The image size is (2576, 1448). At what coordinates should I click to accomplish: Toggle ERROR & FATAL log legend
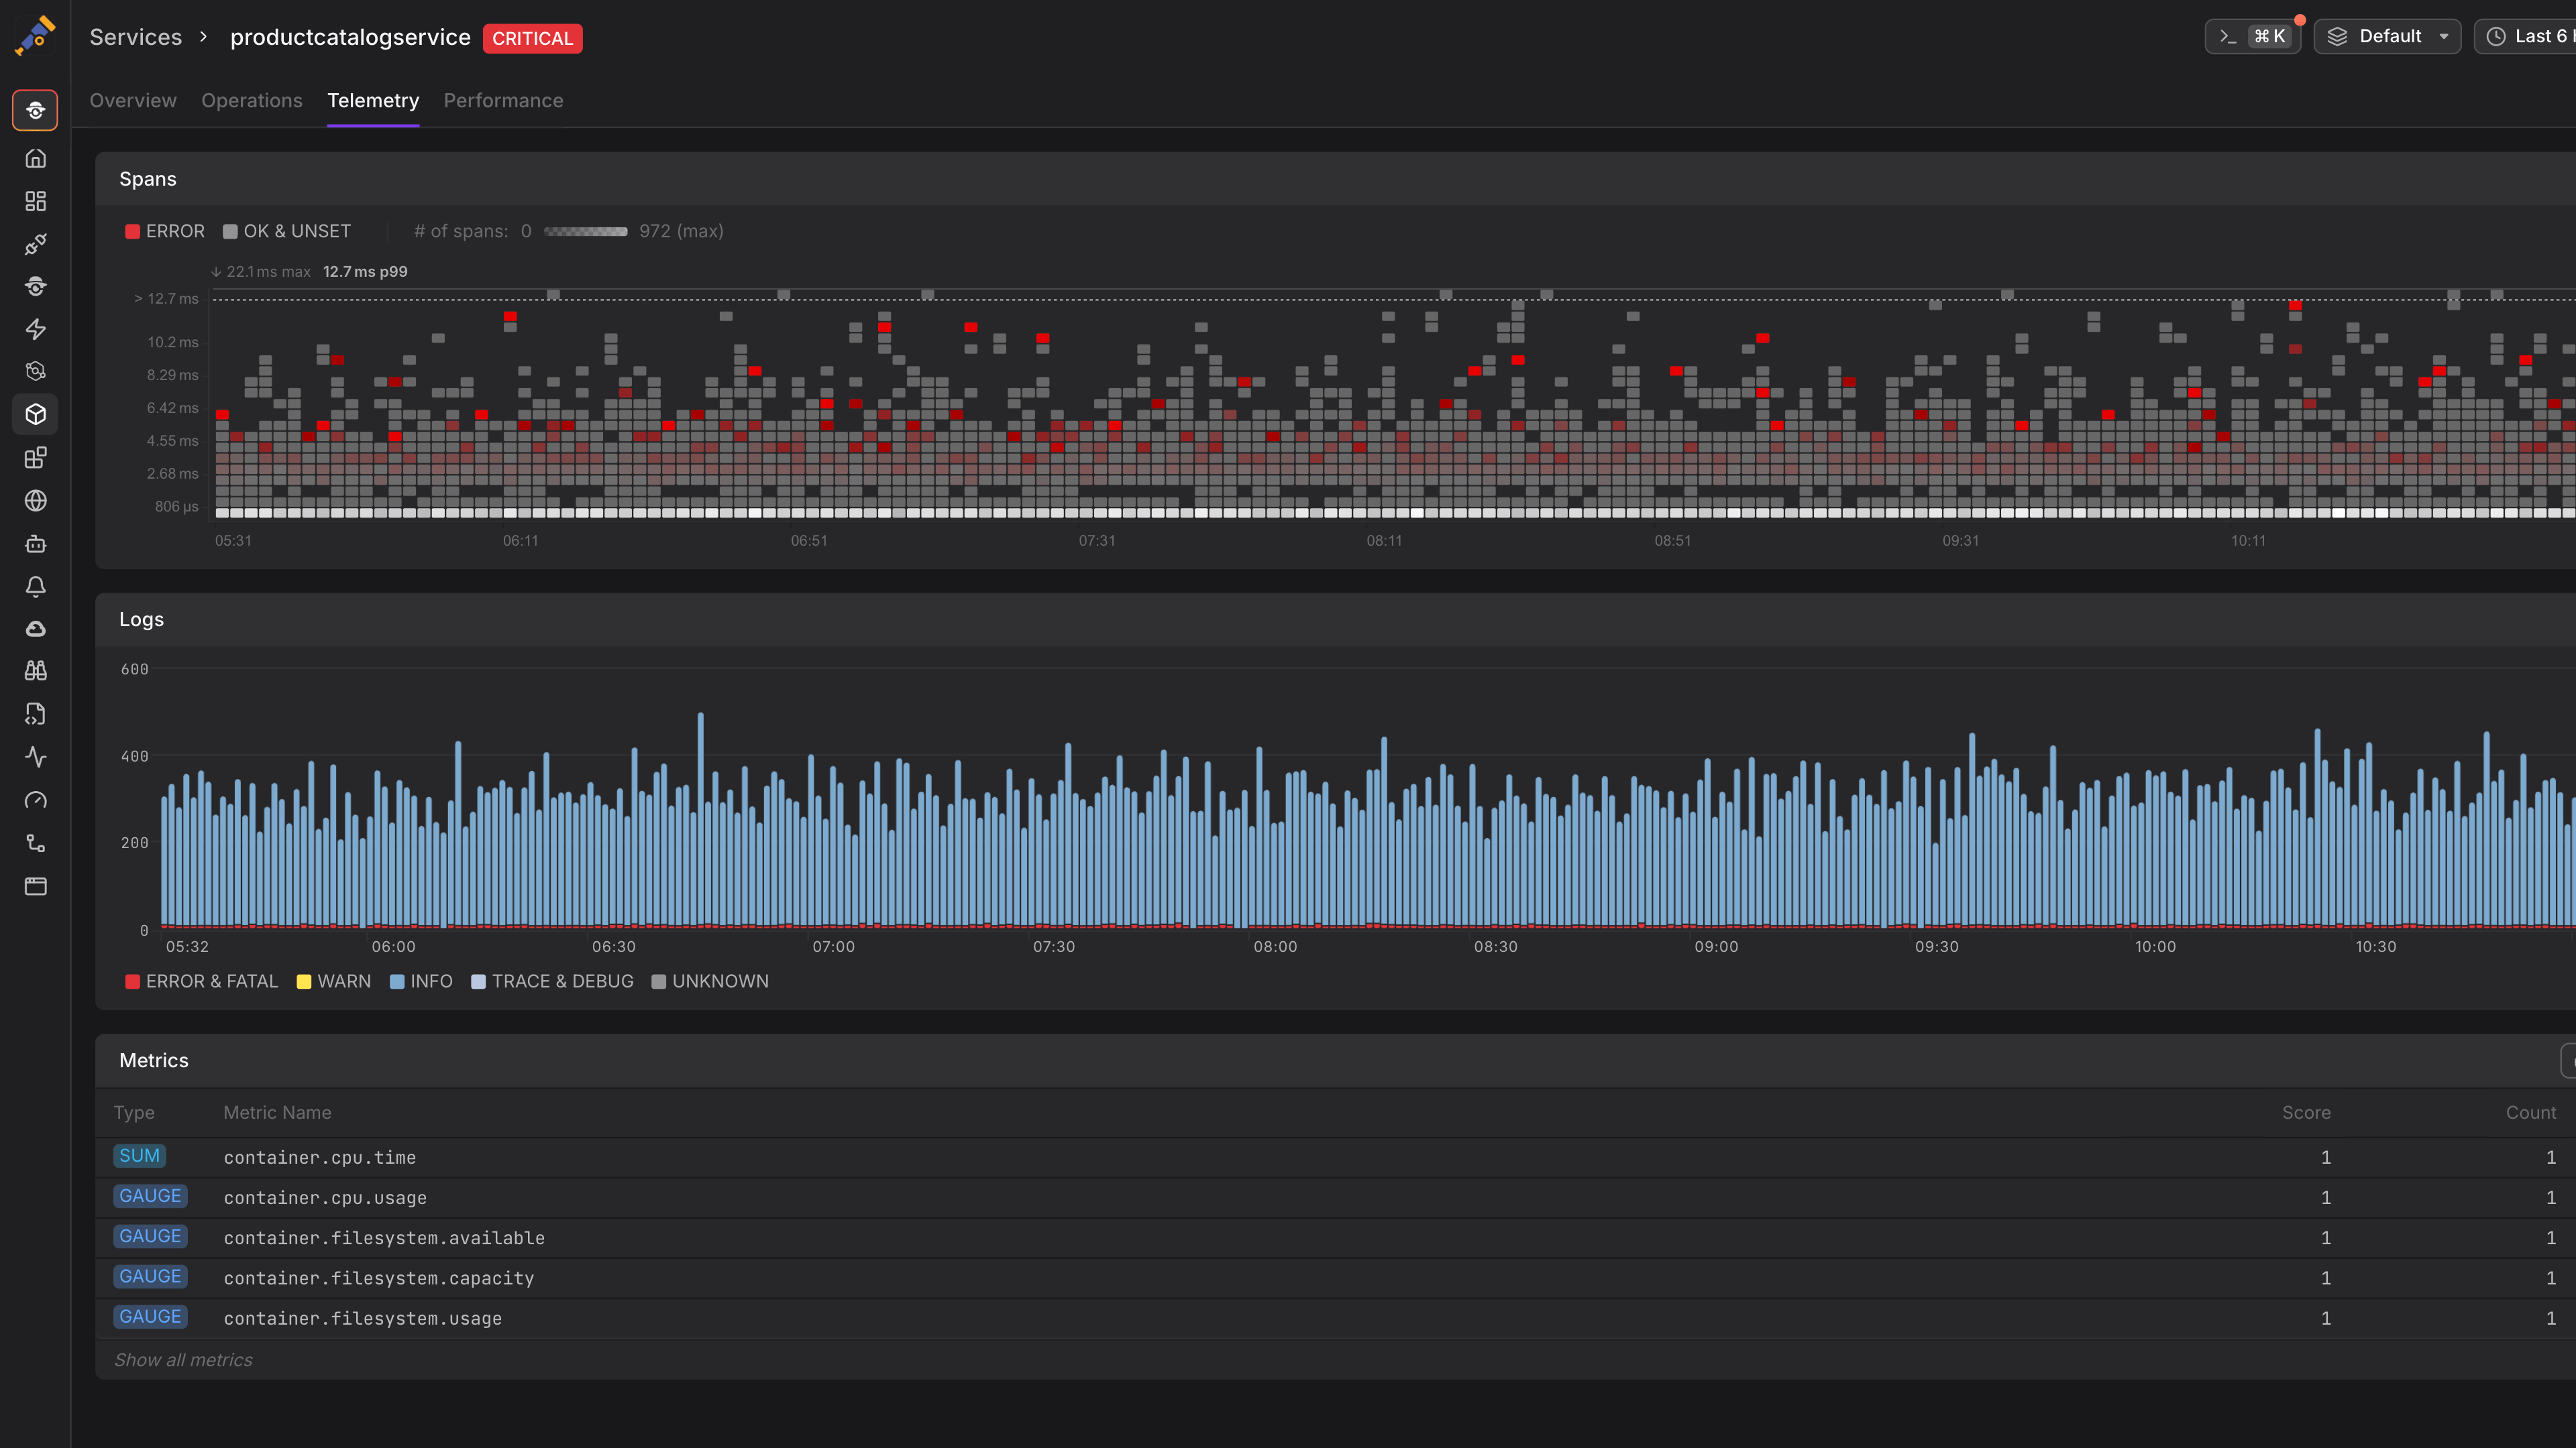[202, 981]
